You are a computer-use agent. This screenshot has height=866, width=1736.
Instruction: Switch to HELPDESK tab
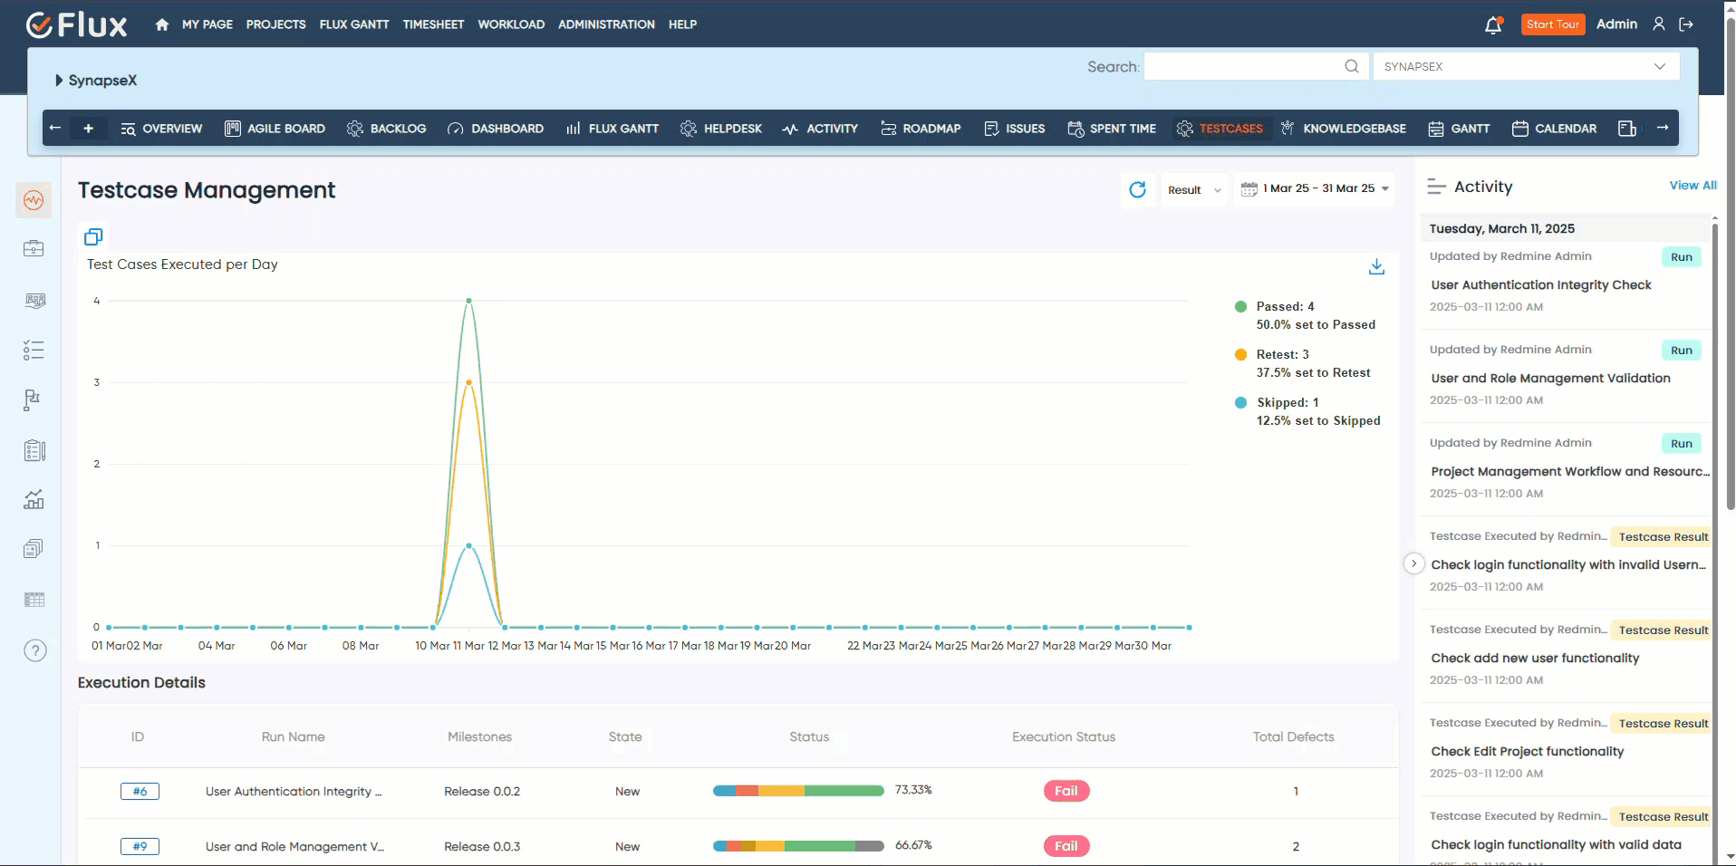coord(721,129)
